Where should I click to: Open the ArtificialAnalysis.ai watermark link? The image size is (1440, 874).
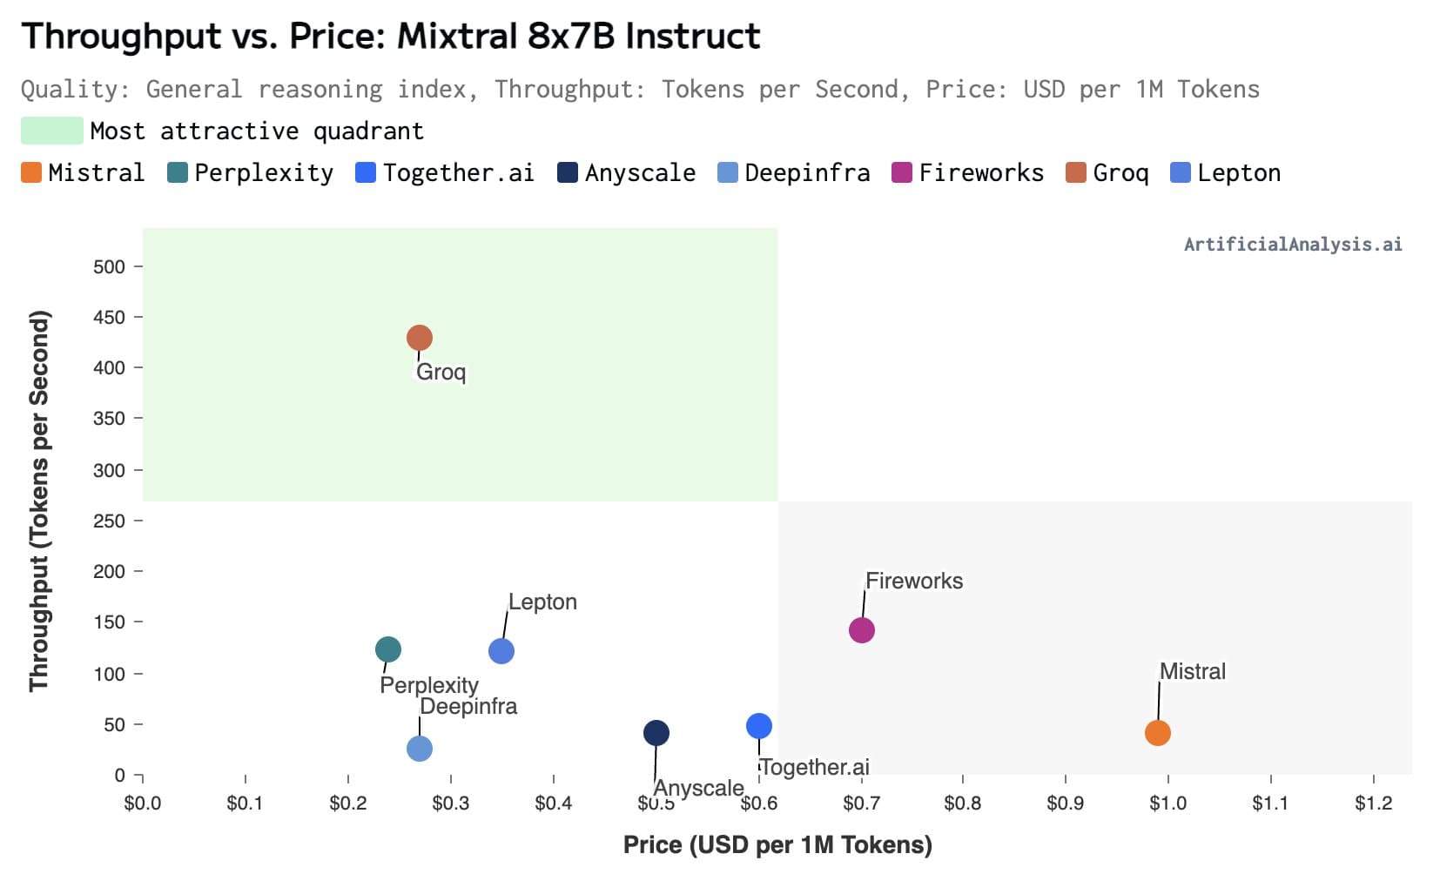click(1292, 245)
